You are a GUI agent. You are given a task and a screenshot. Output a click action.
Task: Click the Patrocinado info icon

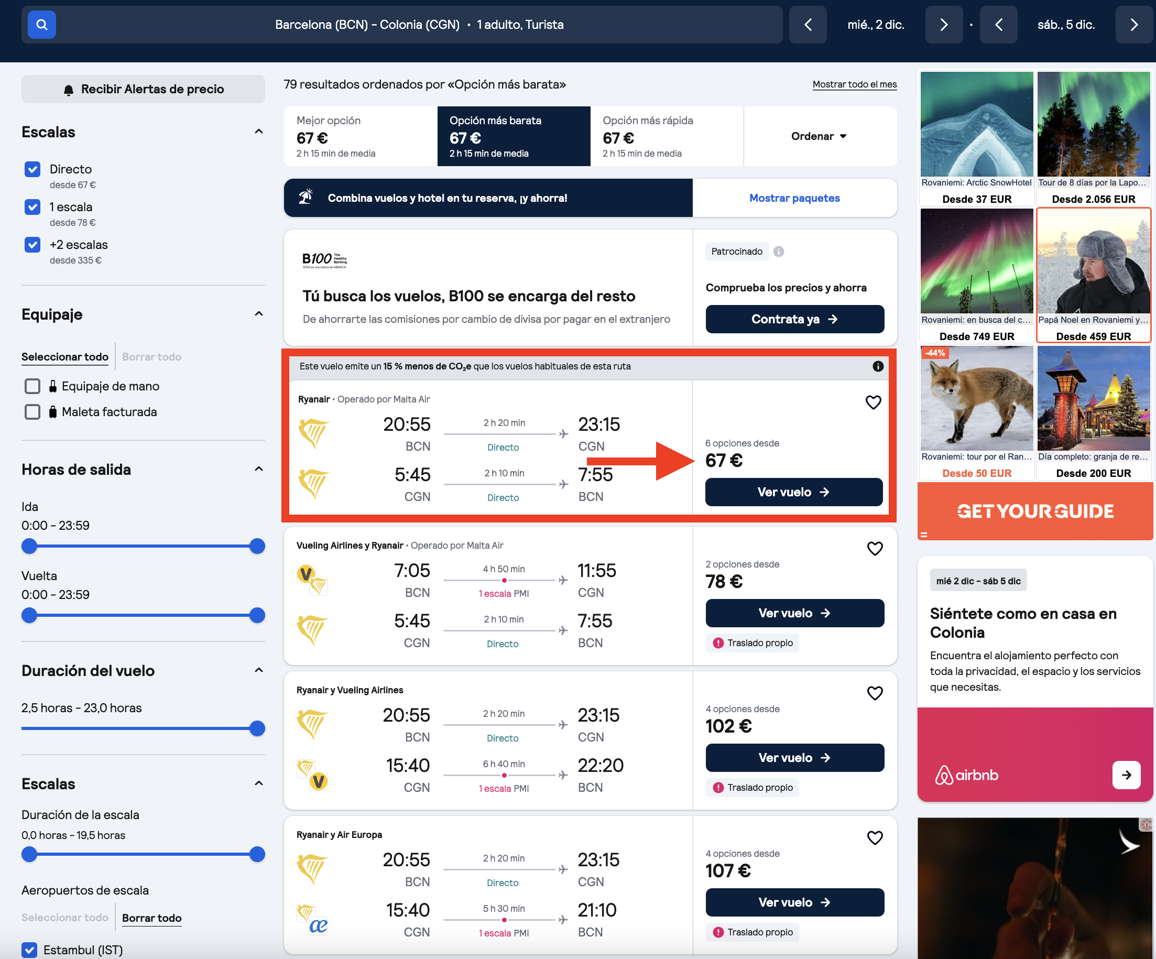778,252
